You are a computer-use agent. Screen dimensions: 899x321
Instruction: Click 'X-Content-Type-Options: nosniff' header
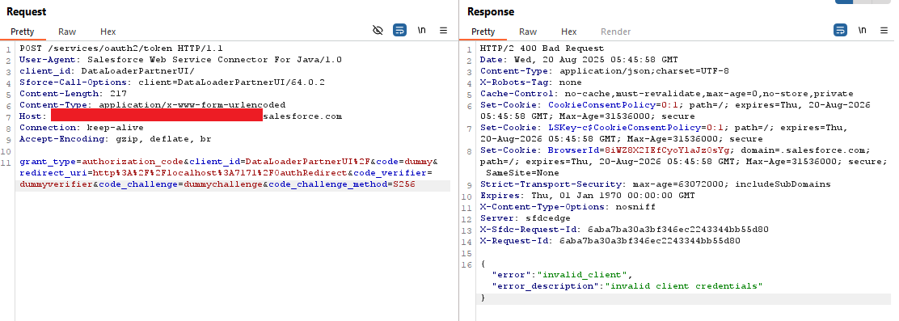coord(568,207)
